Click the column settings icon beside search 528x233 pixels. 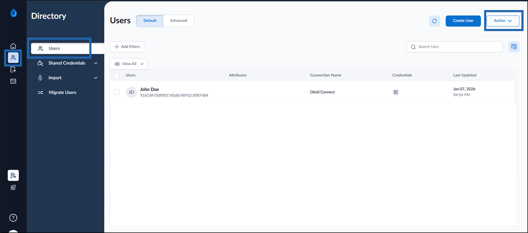[514, 47]
